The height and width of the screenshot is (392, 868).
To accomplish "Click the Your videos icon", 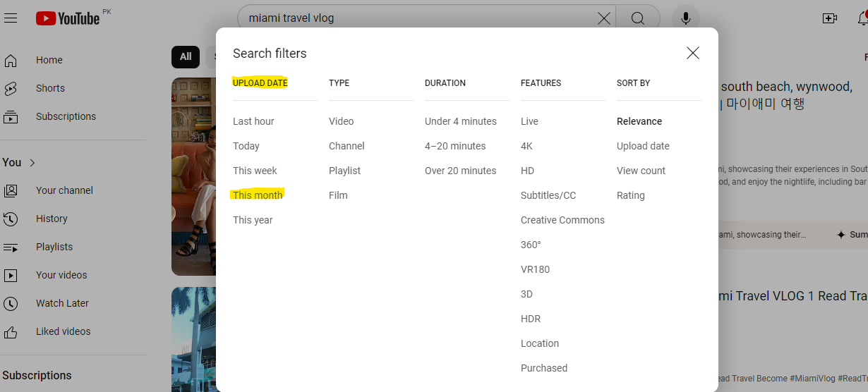I will pos(11,275).
